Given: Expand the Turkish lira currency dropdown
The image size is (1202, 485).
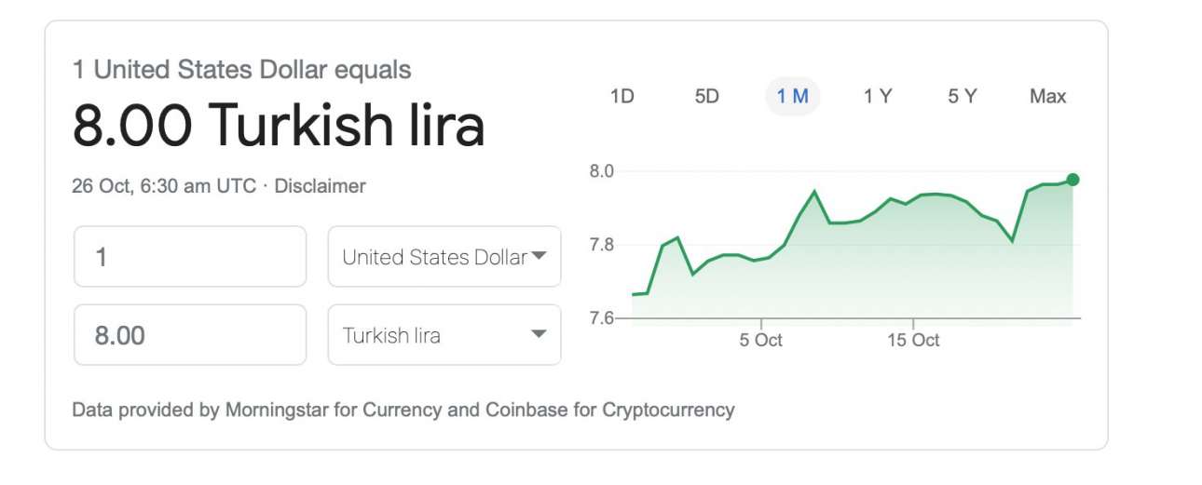Looking at the screenshot, I should (444, 335).
